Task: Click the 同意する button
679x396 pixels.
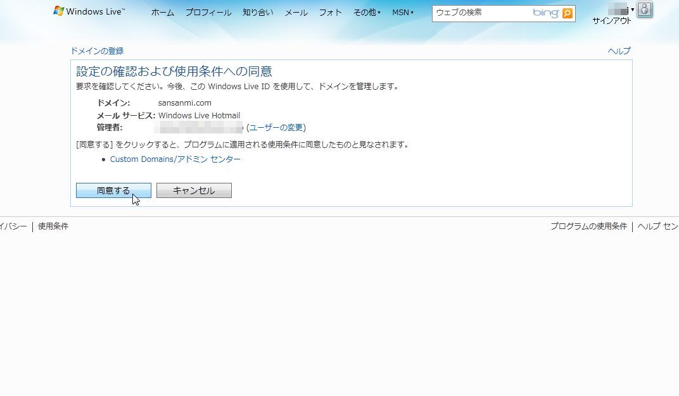Action: (x=113, y=190)
